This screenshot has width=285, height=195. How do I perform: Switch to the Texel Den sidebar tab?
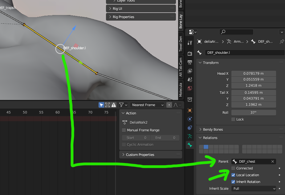tap(181, 44)
